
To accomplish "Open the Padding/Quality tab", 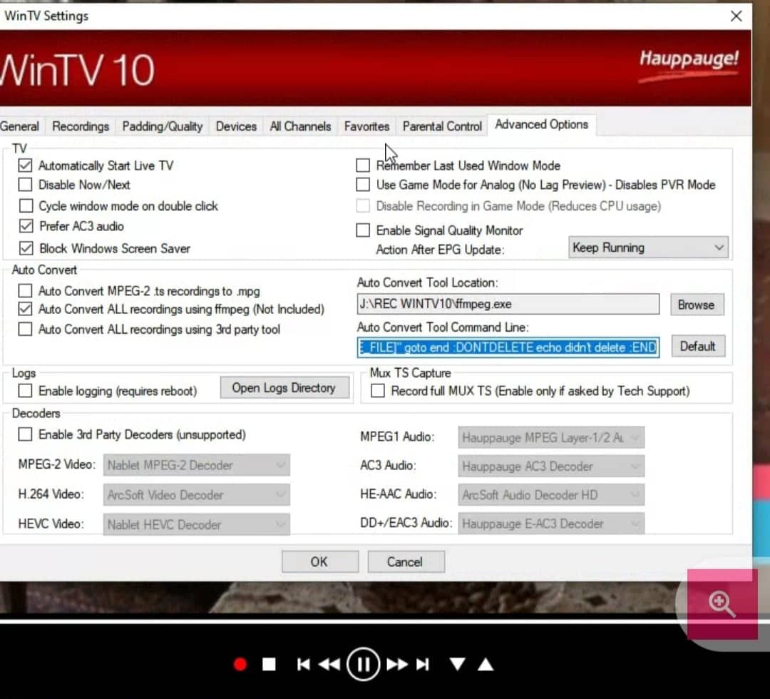I will tap(162, 126).
